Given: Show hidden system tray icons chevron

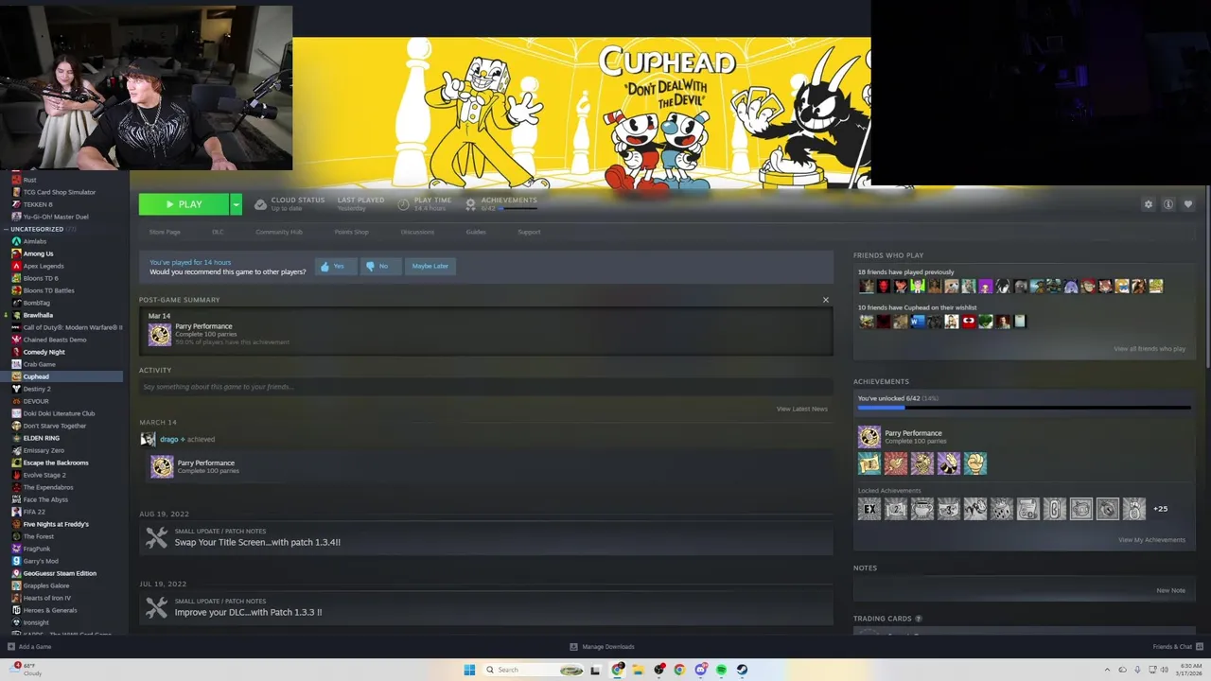Looking at the screenshot, I should (1108, 670).
